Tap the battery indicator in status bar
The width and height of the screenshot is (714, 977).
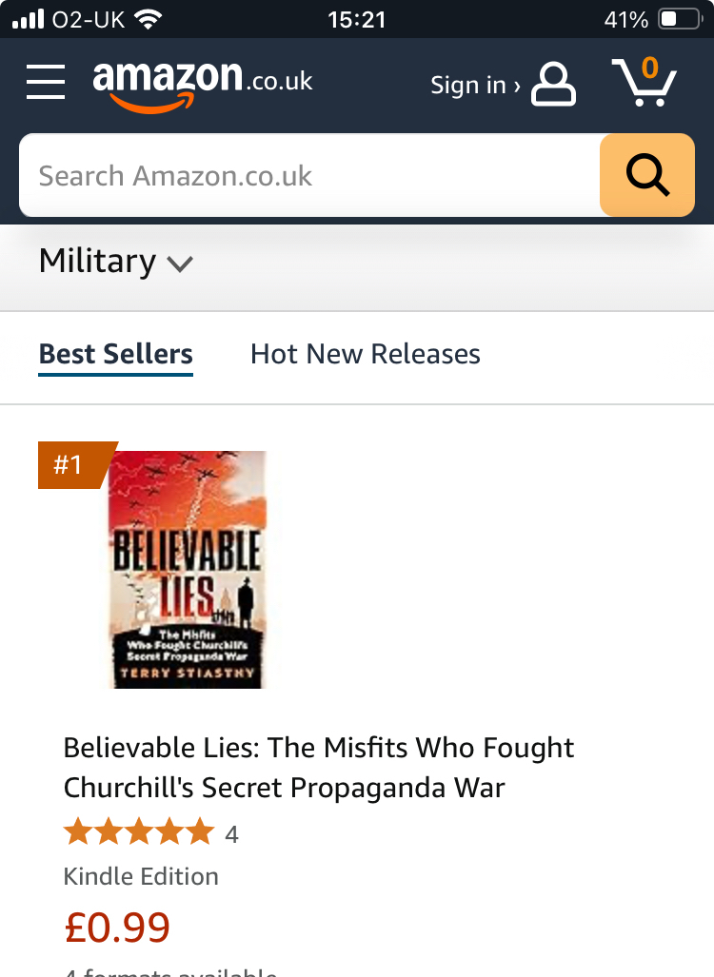coord(679,19)
